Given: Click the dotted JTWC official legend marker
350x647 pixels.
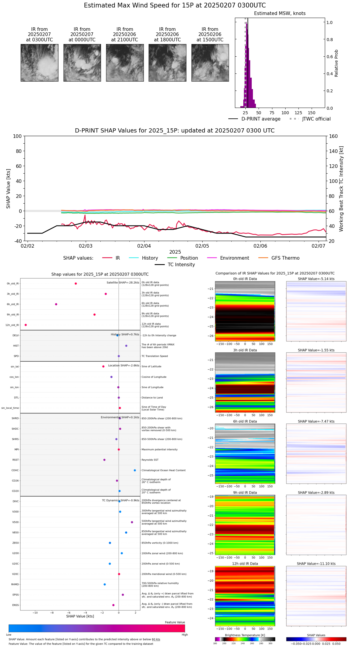Looking at the screenshot, I should [294, 119].
